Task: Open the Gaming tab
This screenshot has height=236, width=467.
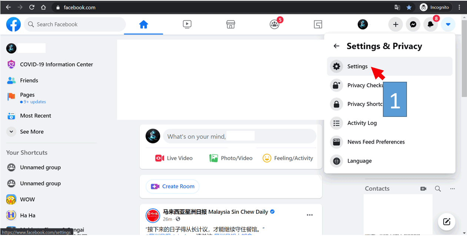Action: click(x=318, y=24)
